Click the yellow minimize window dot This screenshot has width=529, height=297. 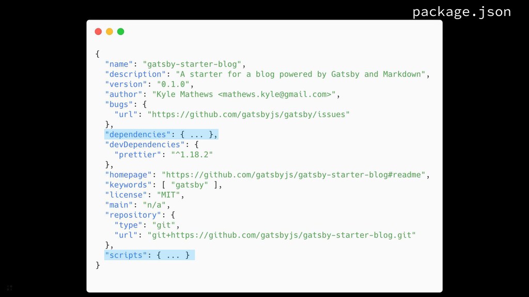pos(110,31)
